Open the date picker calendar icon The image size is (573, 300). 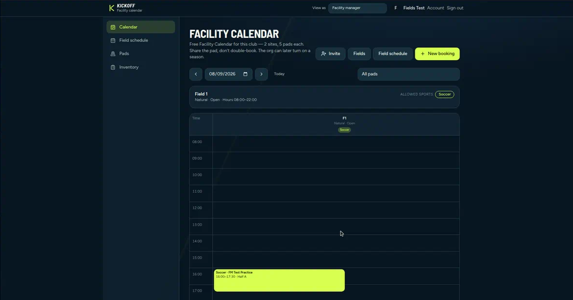click(x=245, y=74)
